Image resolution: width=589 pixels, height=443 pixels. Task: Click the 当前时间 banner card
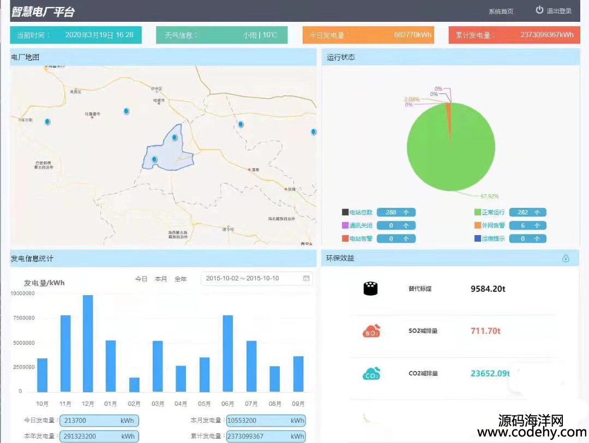76,35
